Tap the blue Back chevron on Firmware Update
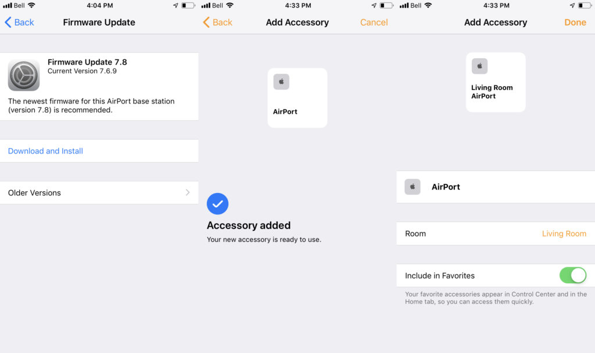The width and height of the screenshot is (595, 353). [x=8, y=22]
